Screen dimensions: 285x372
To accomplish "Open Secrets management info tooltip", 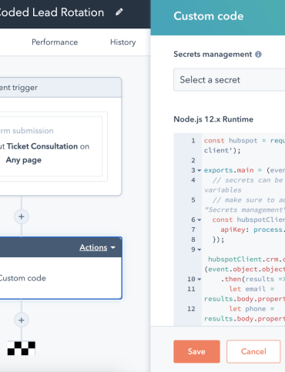I will [x=258, y=54].
